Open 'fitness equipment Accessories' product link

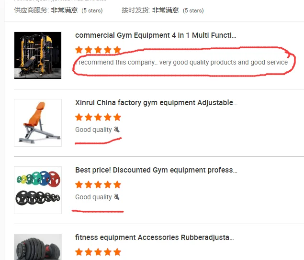pos(155,238)
